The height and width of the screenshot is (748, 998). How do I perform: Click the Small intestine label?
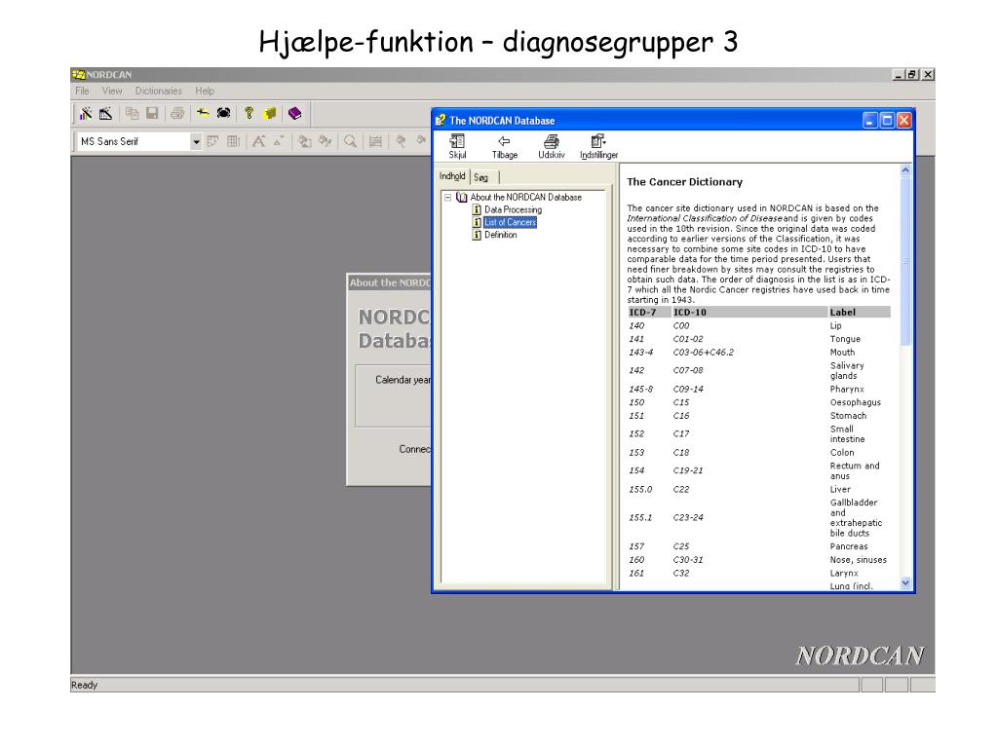pyautogui.click(x=847, y=434)
